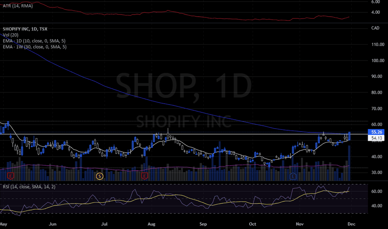Click the Nov label on time axis
This screenshot has height=229, width=388.
tap(300, 224)
